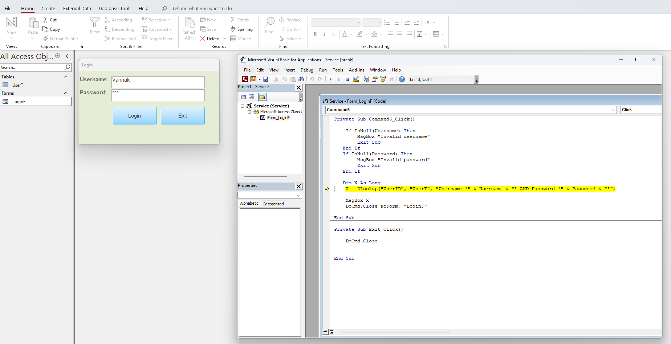Switch to the Categorized properties tab

tap(273, 204)
